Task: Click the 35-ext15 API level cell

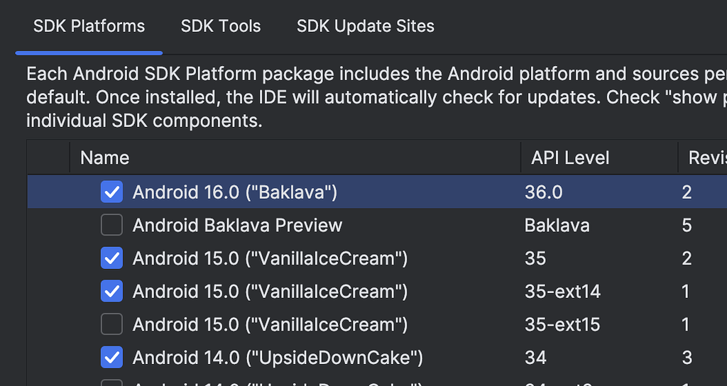Action: click(562, 324)
